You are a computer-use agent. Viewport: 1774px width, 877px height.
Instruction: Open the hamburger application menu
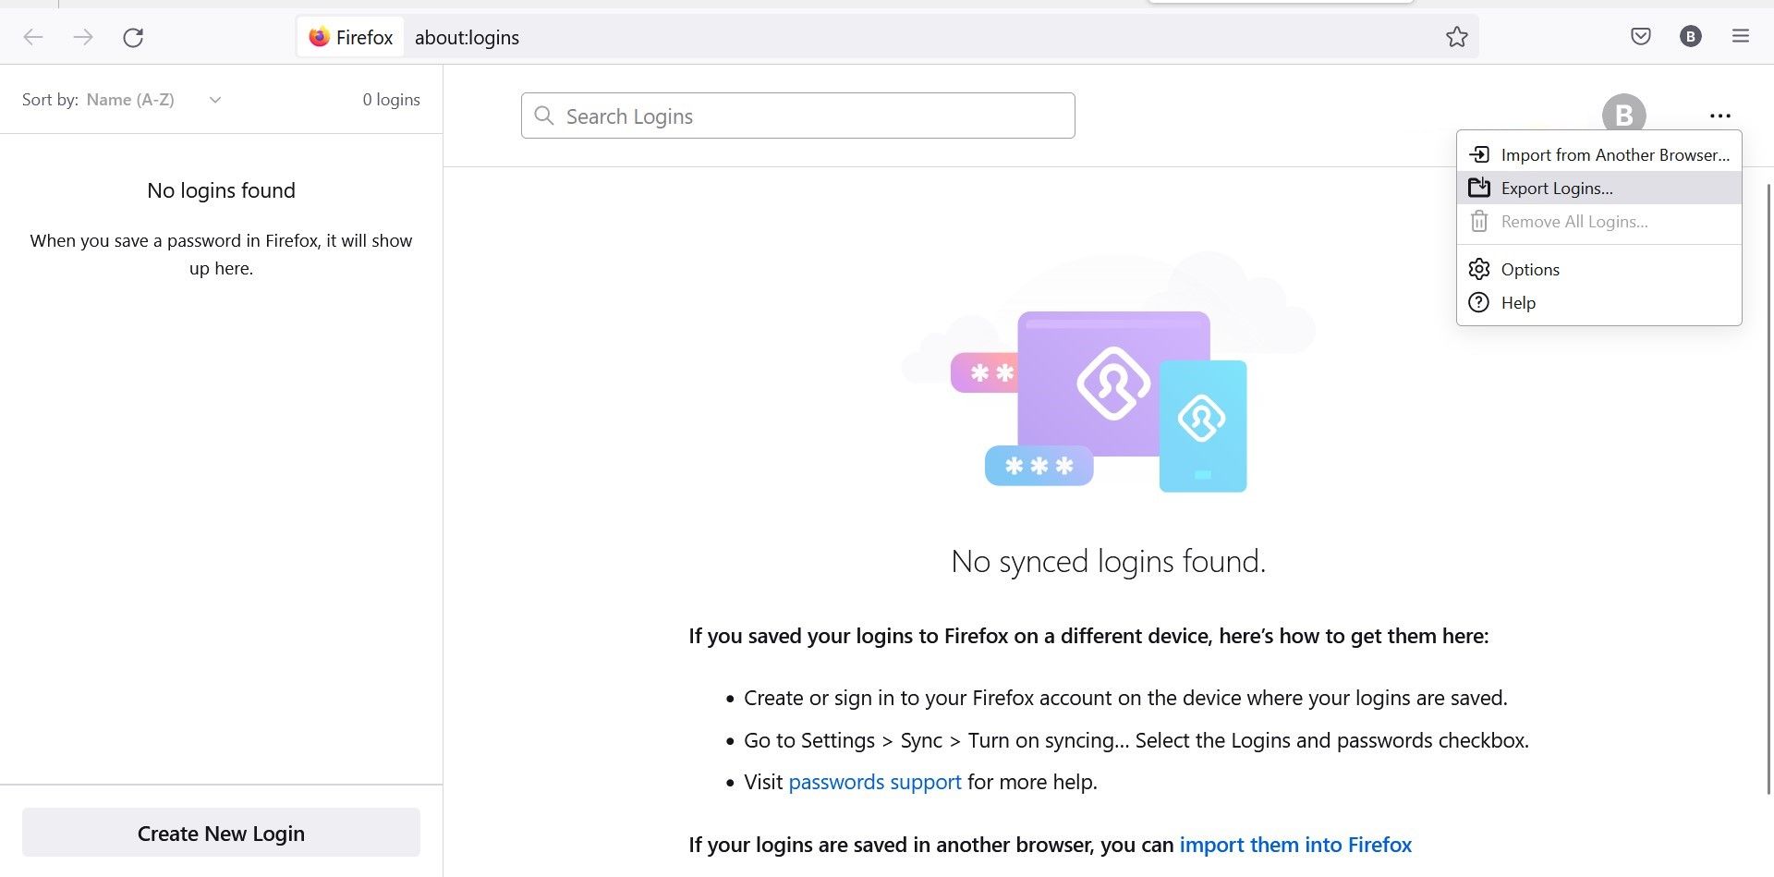click(1741, 36)
